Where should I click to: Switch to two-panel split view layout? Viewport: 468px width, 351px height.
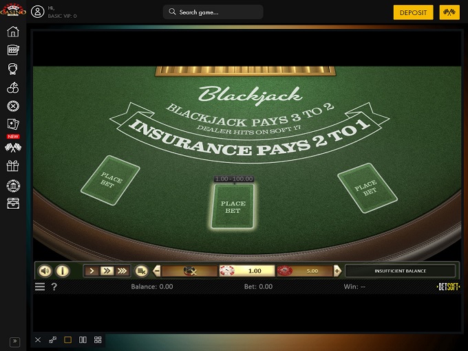[83, 340]
